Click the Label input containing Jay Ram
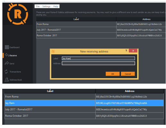166x128 pixels. (x=98, y=59)
